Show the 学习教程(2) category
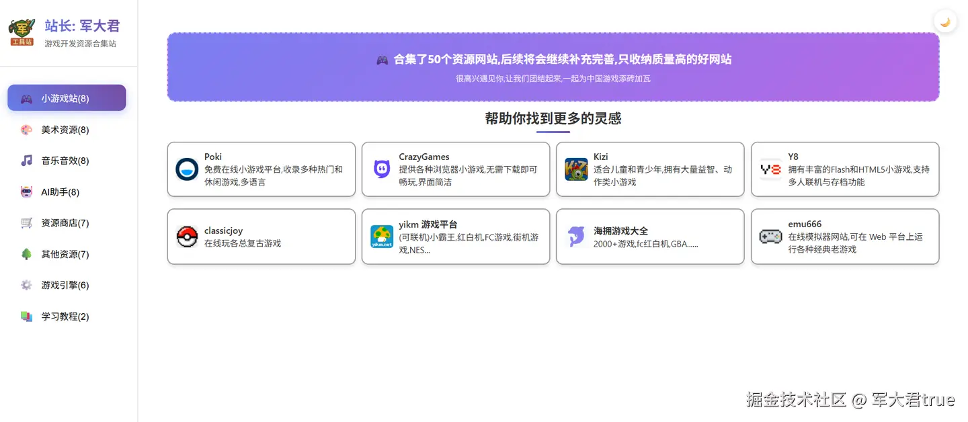Screen dimensions: 968x422 [x=67, y=316]
